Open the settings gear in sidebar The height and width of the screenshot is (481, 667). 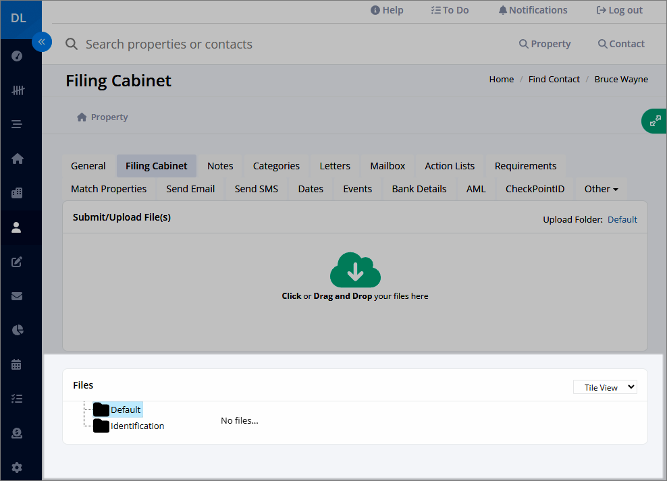pos(17,468)
